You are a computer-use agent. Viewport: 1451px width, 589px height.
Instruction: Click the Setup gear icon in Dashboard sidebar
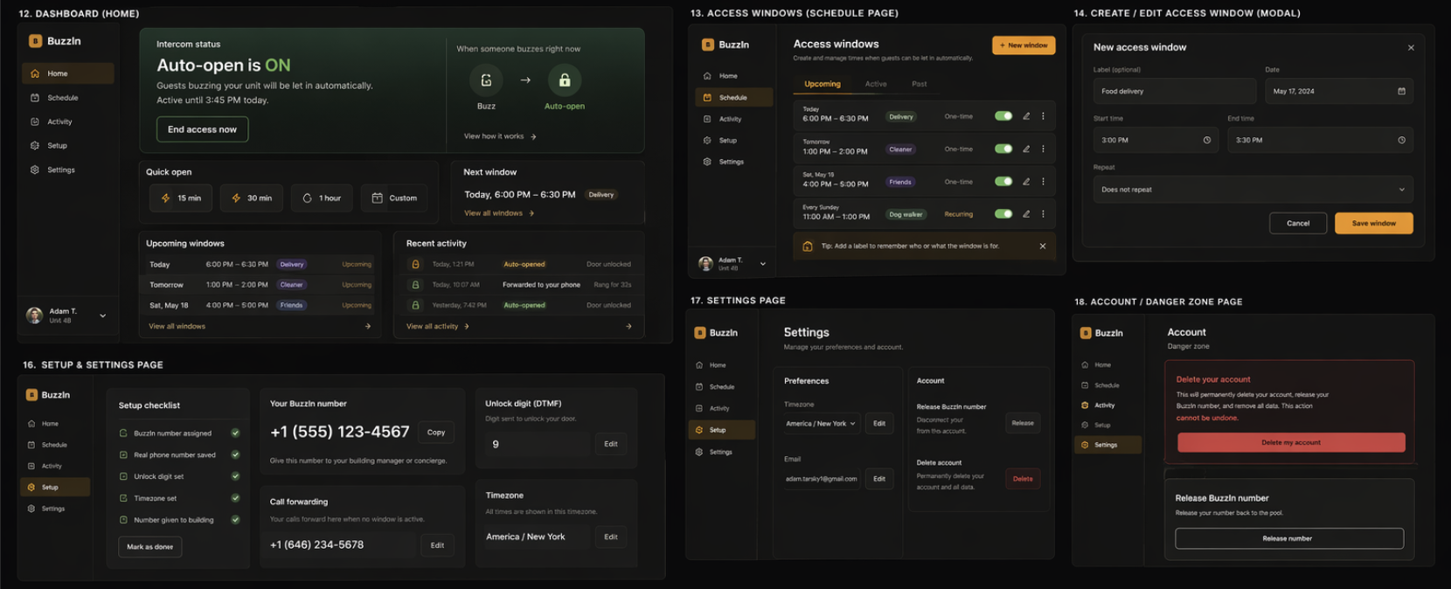35,146
